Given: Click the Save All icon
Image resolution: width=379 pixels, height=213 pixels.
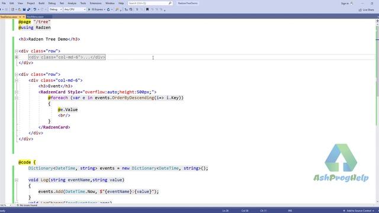Looking at the screenshot, I should [29, 9].
